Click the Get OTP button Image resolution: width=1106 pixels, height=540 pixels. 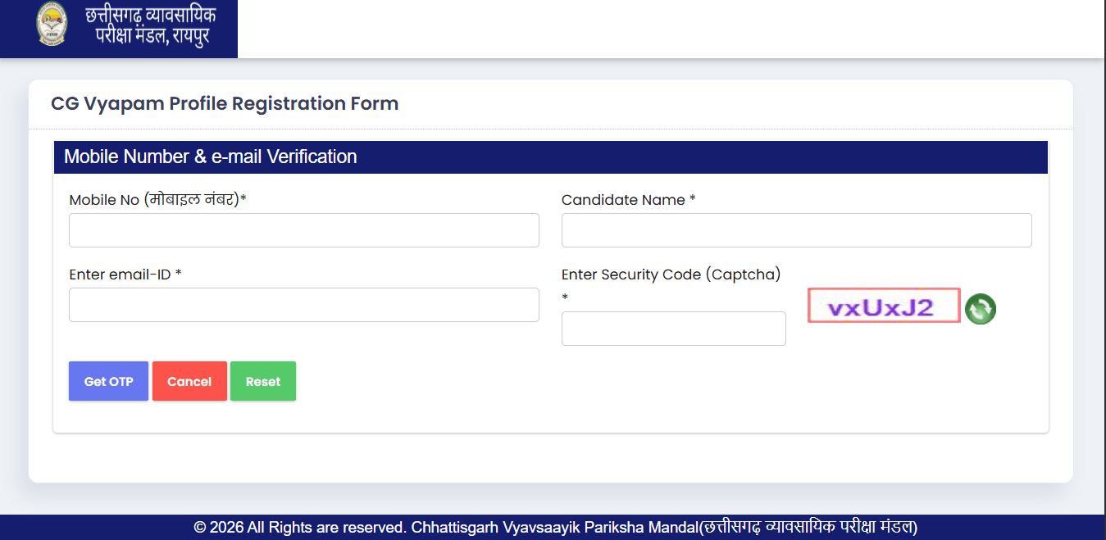tap(108, 381)
